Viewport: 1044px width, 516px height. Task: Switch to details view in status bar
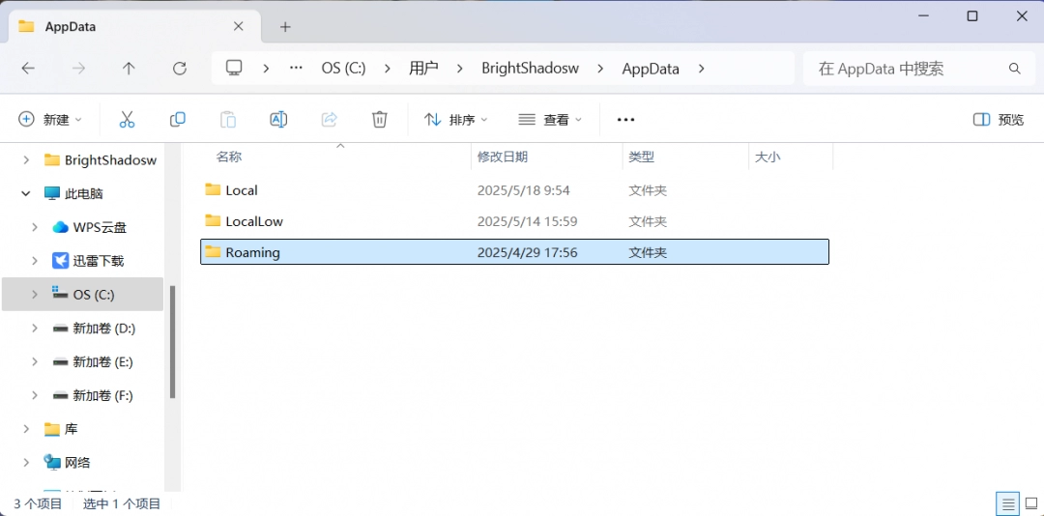[x=1008, y=502]
